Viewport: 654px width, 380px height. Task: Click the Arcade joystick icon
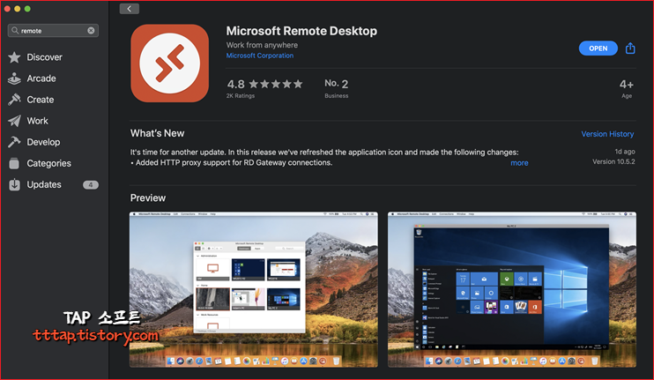point(14,78)
